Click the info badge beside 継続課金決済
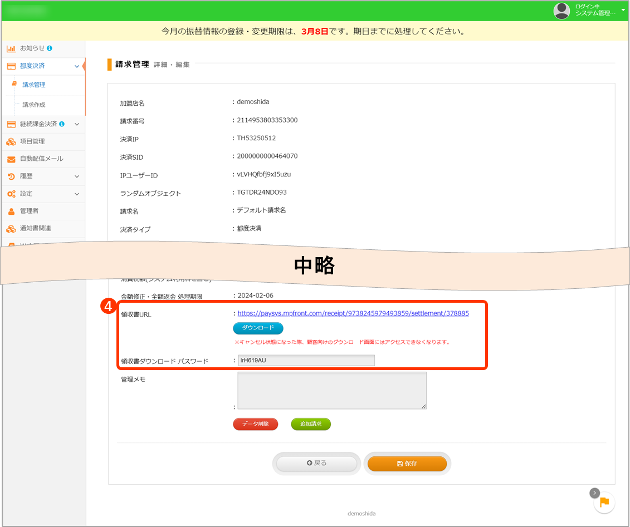630x527 pixels. click(x=62, y=124)
